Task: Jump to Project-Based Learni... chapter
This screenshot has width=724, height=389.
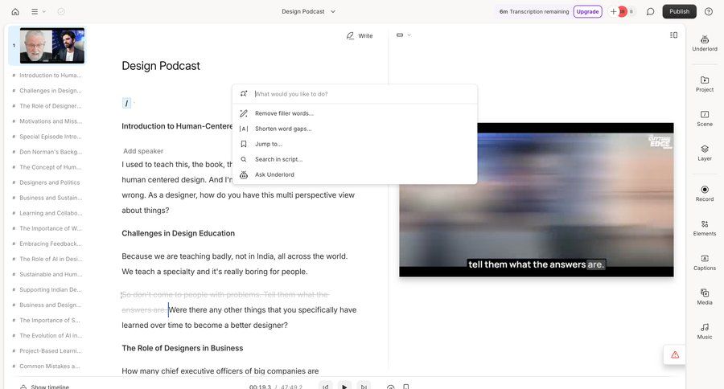Action: point(51,350)
